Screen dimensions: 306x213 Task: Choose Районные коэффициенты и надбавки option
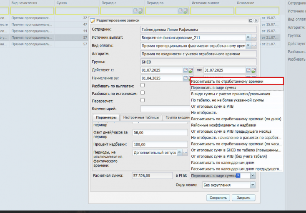click(x=237, y=125)
